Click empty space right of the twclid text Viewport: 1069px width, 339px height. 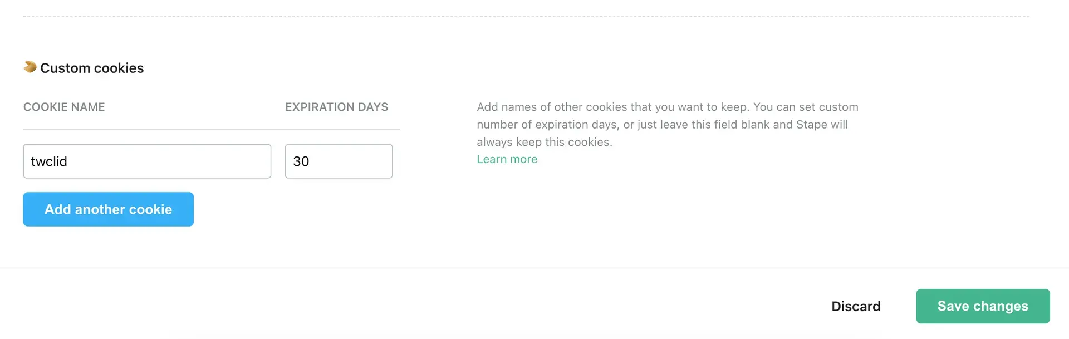click(167, 161)
